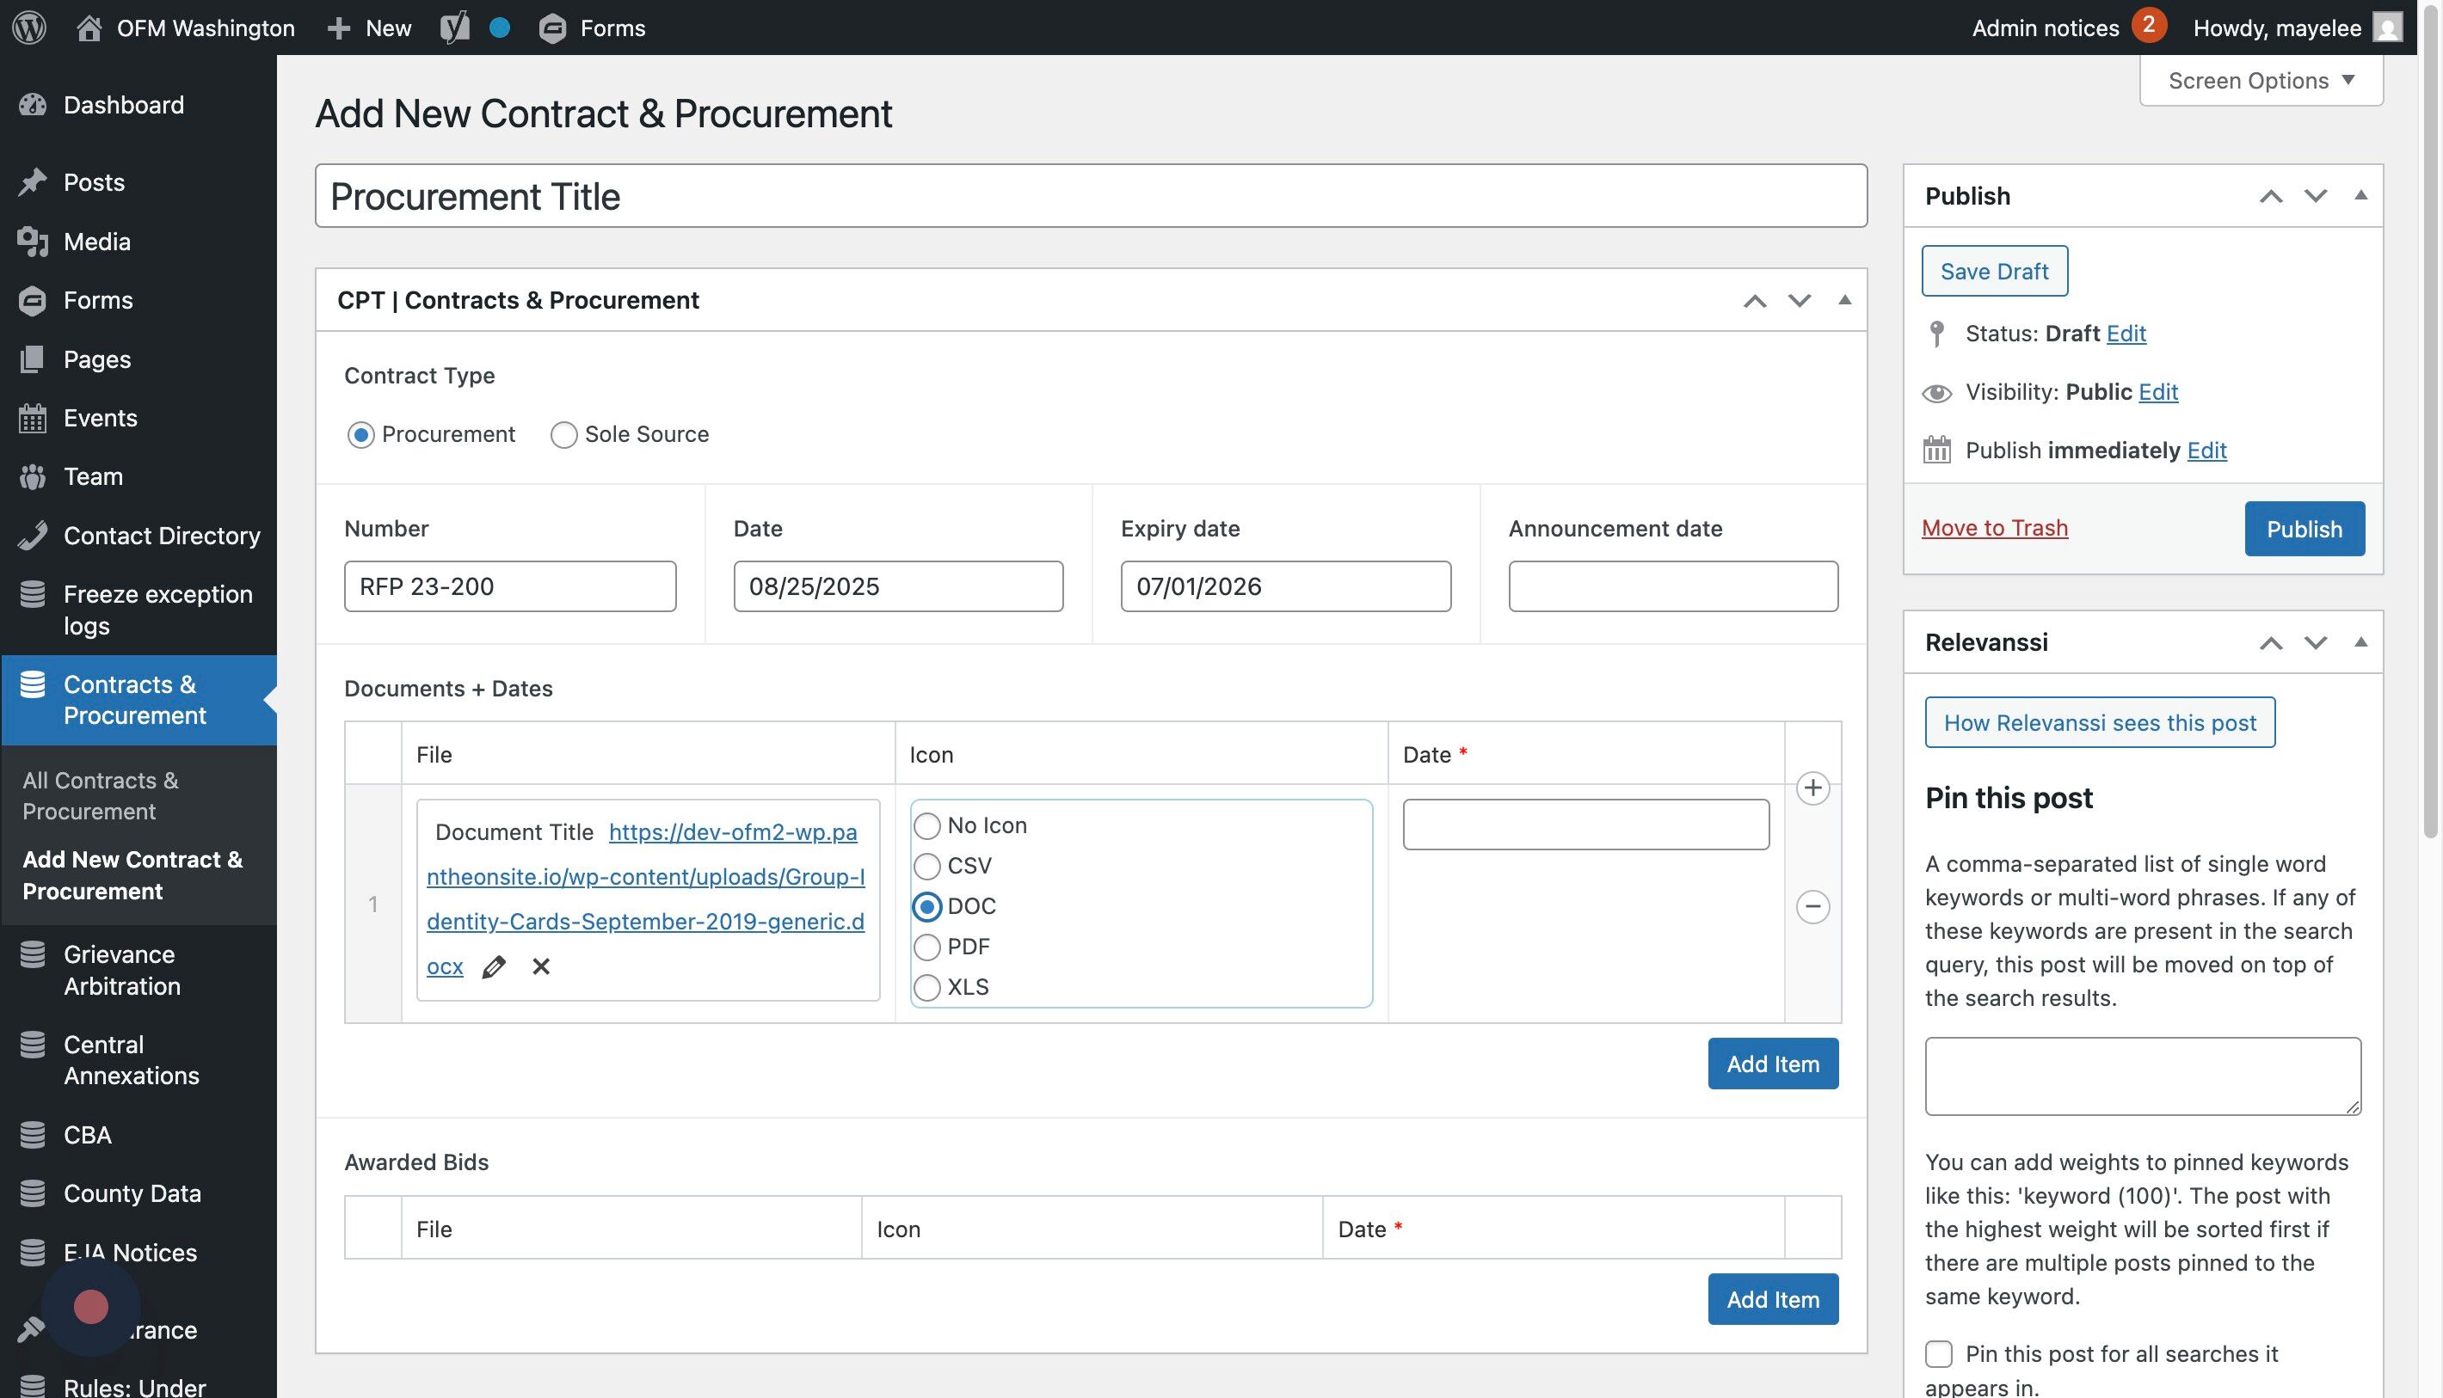Expand the Screen Options dropdown
Image resolution: width=2443 pixels, height=1398 pixels.
(2261, 81)
